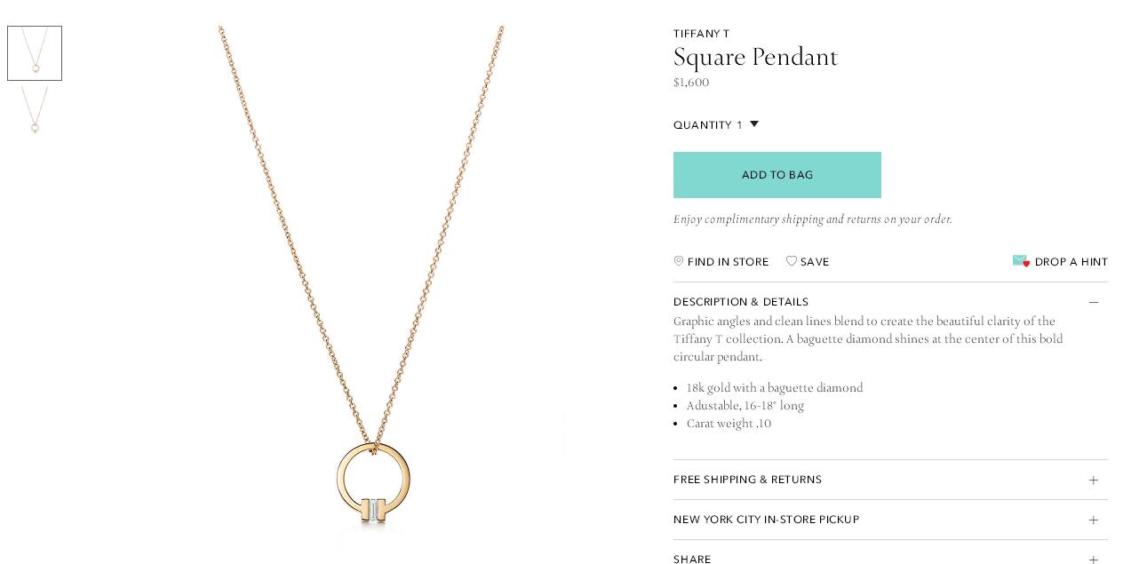Select the second necklace thumbnail
Screen dimensions: 1123x564
(35, 110)
